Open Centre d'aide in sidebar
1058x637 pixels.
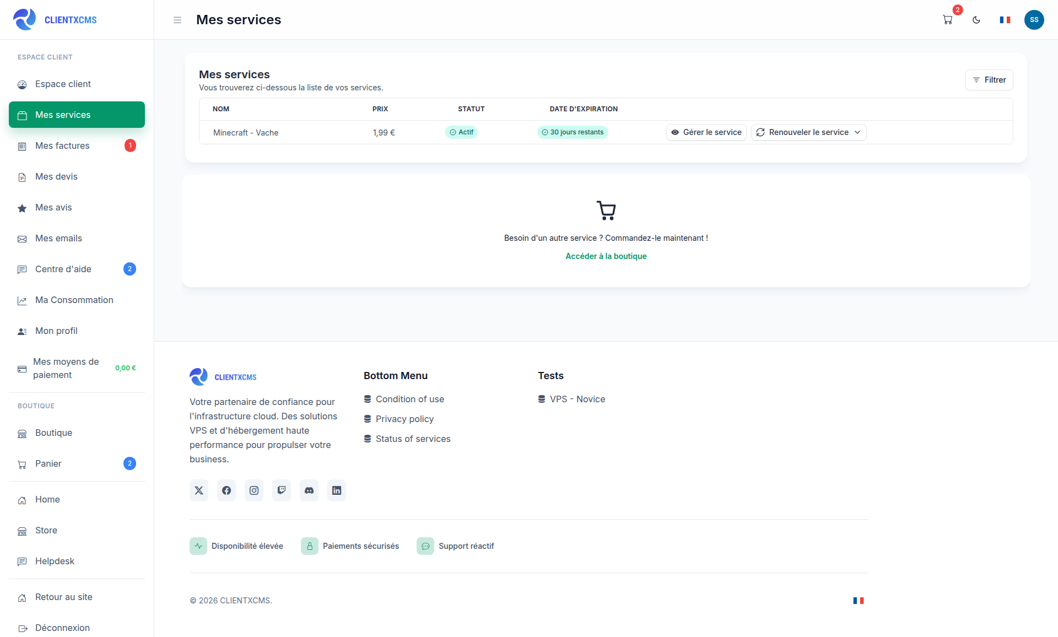pyautogui.click(x=77, y=269)
